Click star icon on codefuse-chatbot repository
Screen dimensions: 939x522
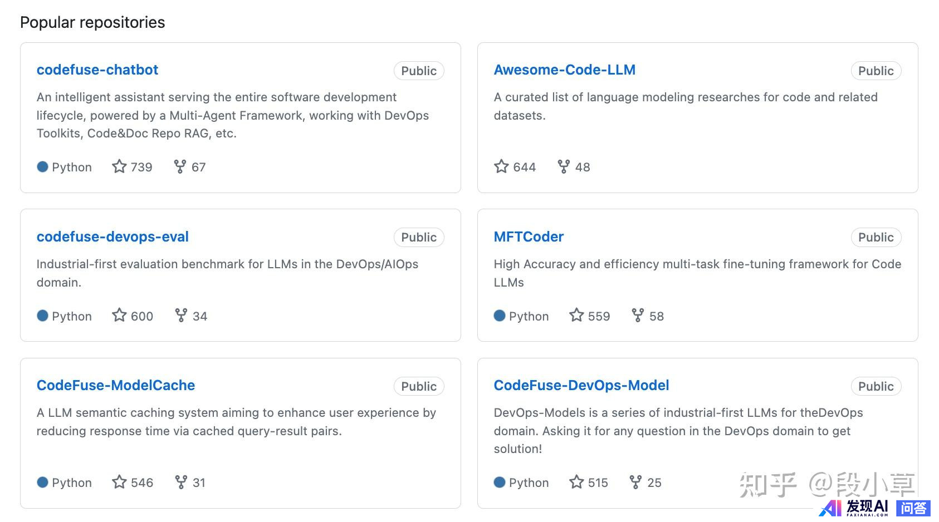coord(119,166)
